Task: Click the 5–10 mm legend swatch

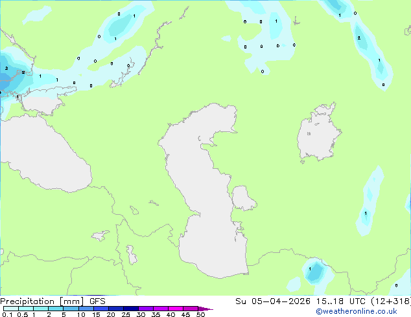Action: (71, 309)
